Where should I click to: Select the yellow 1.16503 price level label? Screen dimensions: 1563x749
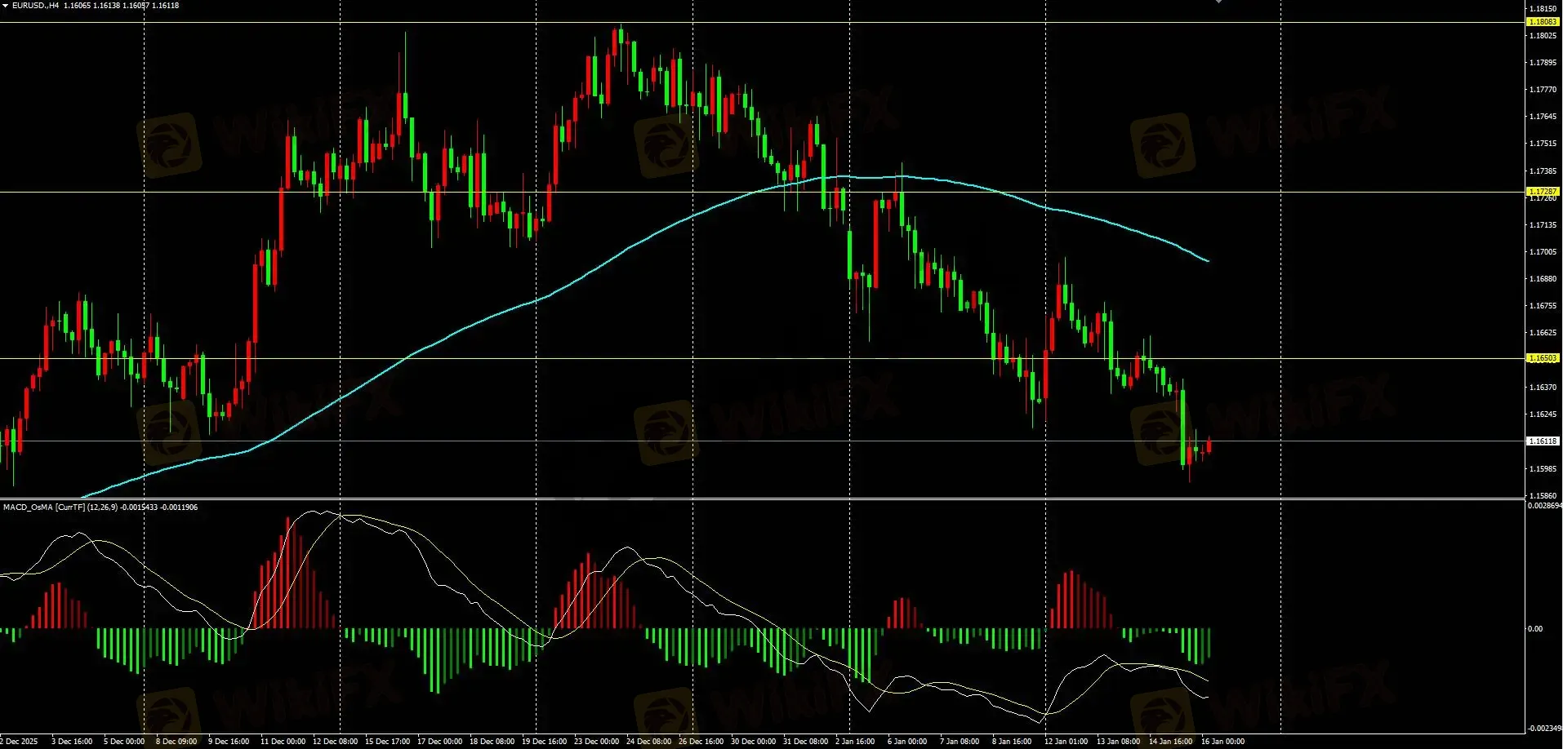[1542, 358]
